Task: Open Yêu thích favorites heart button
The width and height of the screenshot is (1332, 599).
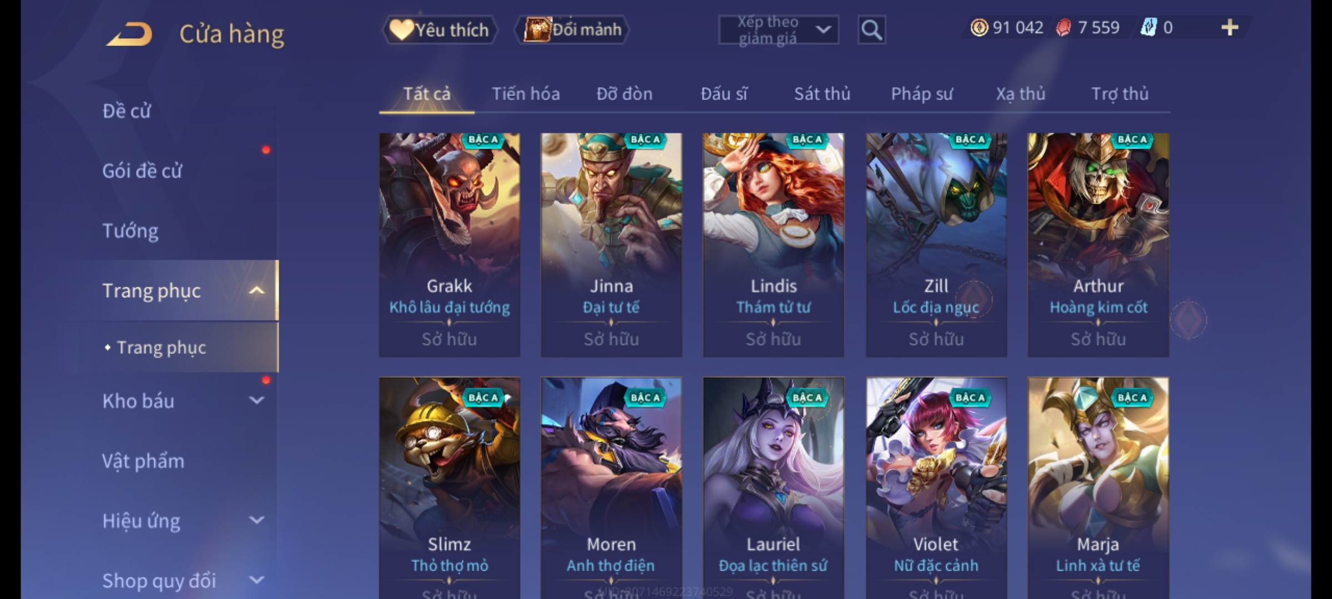Action: point(440,30)
